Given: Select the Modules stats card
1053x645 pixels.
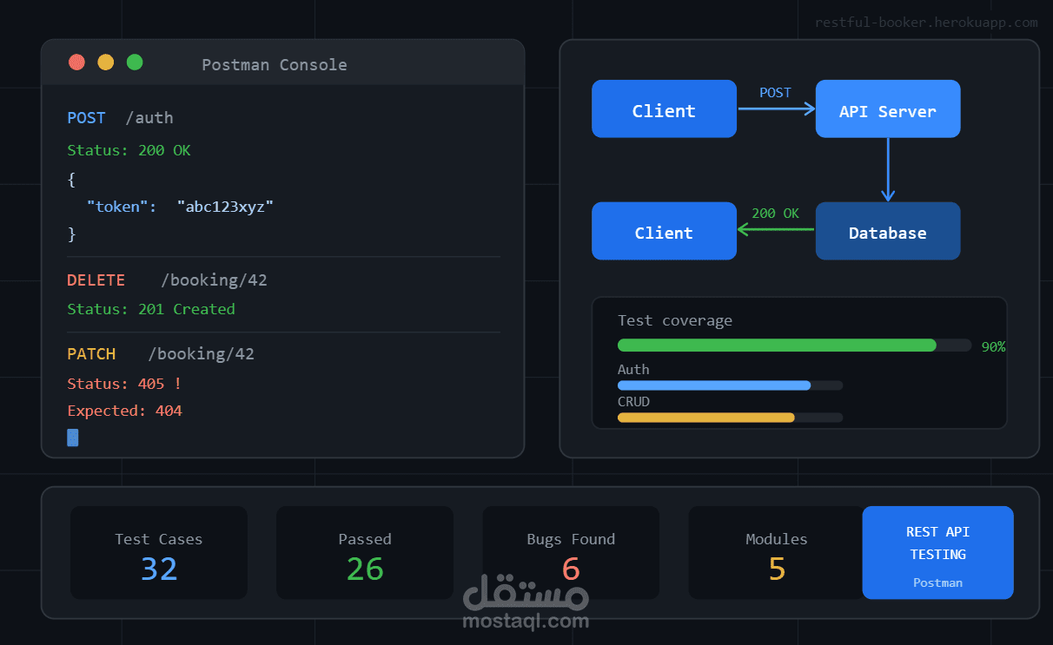Looking at the screenshot, I should [776, 553].
